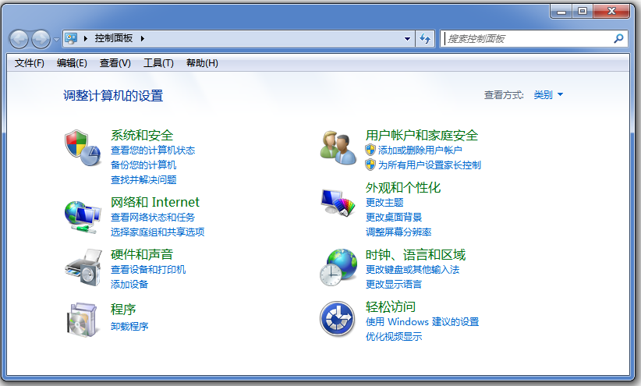Click the refresh button beside address bar
Screen dimensions: 641x386
[425, 39]
